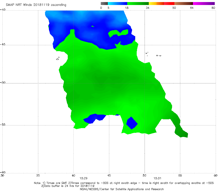Click the latitude axis label '-45'

[x=3, y=44]
